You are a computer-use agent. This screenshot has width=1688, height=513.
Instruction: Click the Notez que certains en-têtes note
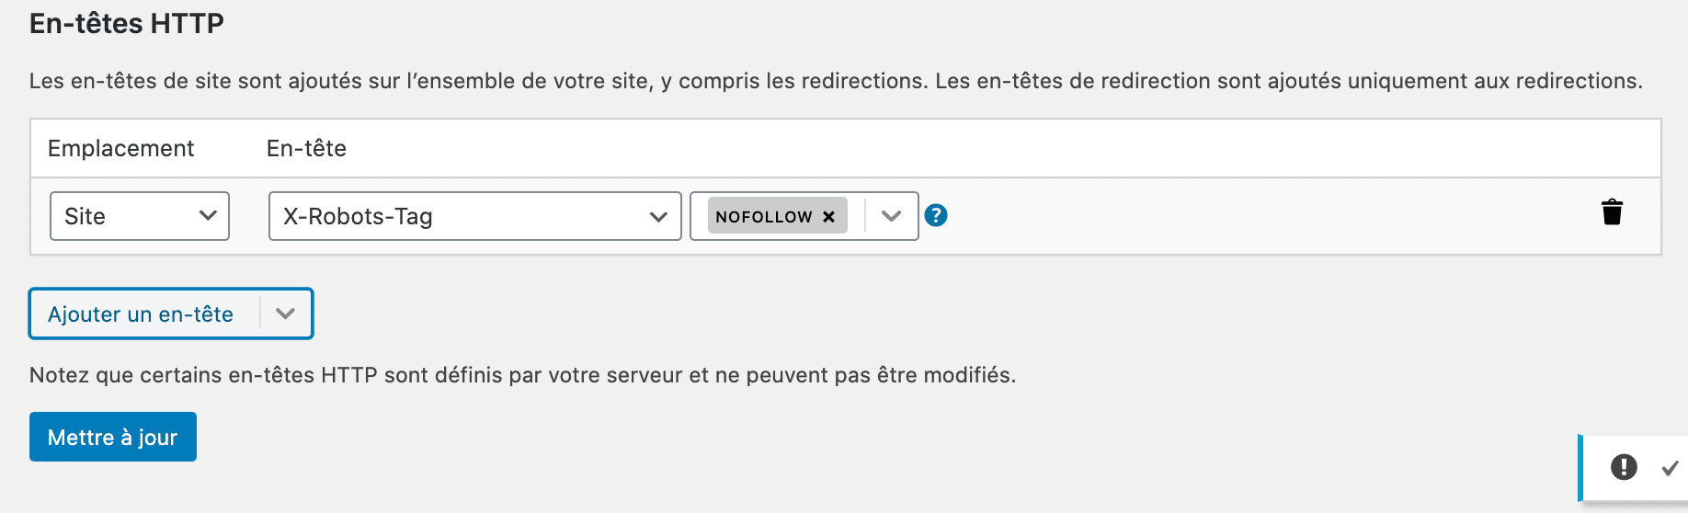[x=522, y=375]
